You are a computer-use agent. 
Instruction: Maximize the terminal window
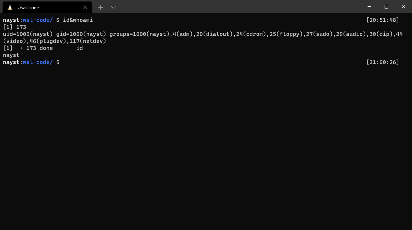coord(386,7)
